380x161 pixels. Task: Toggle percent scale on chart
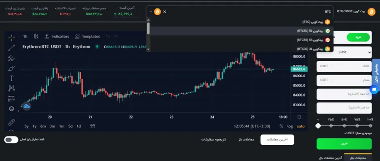click(281, 126)
